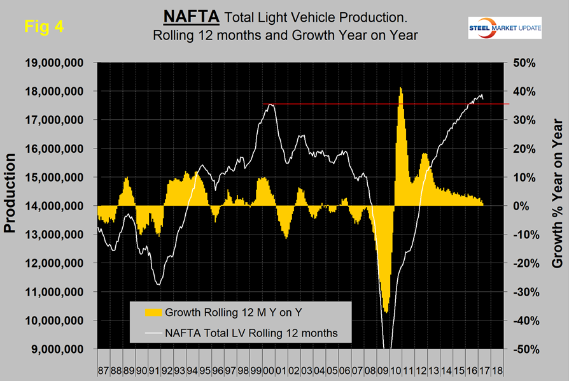Select the 'Rolling 12 months and Growth' subtitle
The height and width of the screenshot is (381, 569).
[285, 36]
